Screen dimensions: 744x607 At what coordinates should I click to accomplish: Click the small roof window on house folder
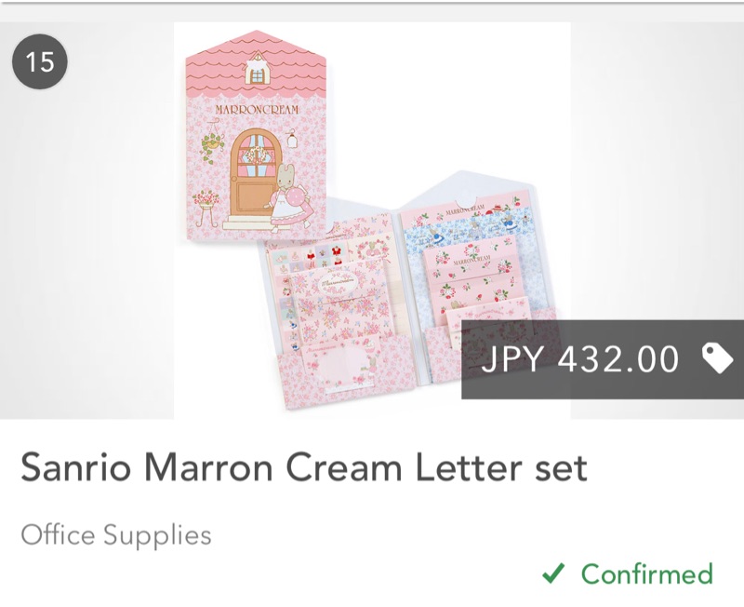(x=255, y=71)
